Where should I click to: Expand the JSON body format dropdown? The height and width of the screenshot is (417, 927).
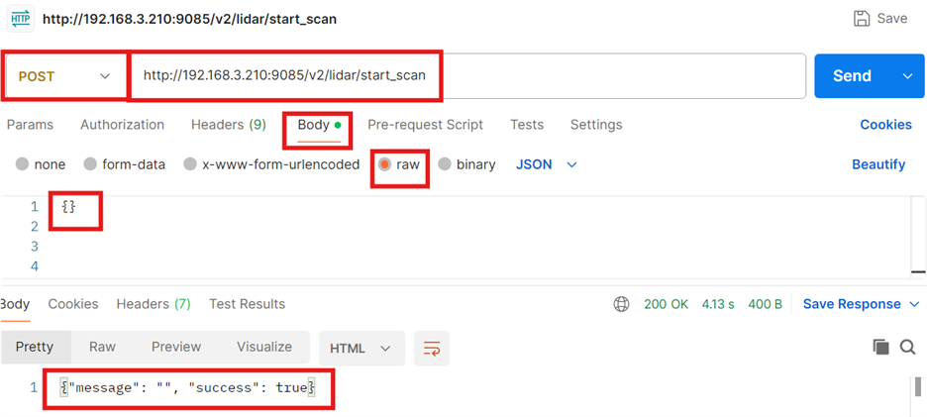[546, 164]
